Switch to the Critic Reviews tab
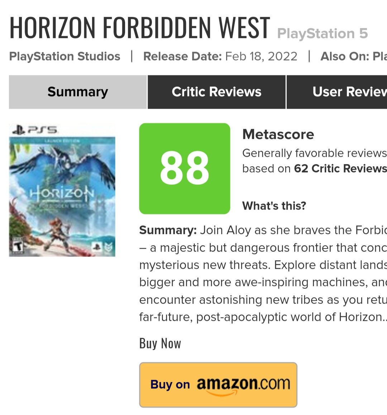 pos(216,92)
